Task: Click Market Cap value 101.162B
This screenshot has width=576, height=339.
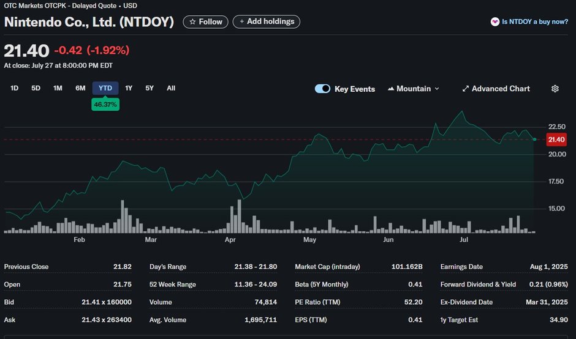Action: 407,267
